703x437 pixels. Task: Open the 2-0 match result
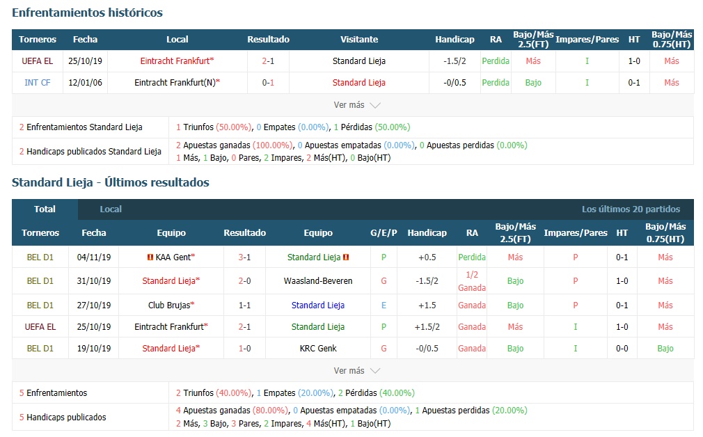[x=245, y=281]
